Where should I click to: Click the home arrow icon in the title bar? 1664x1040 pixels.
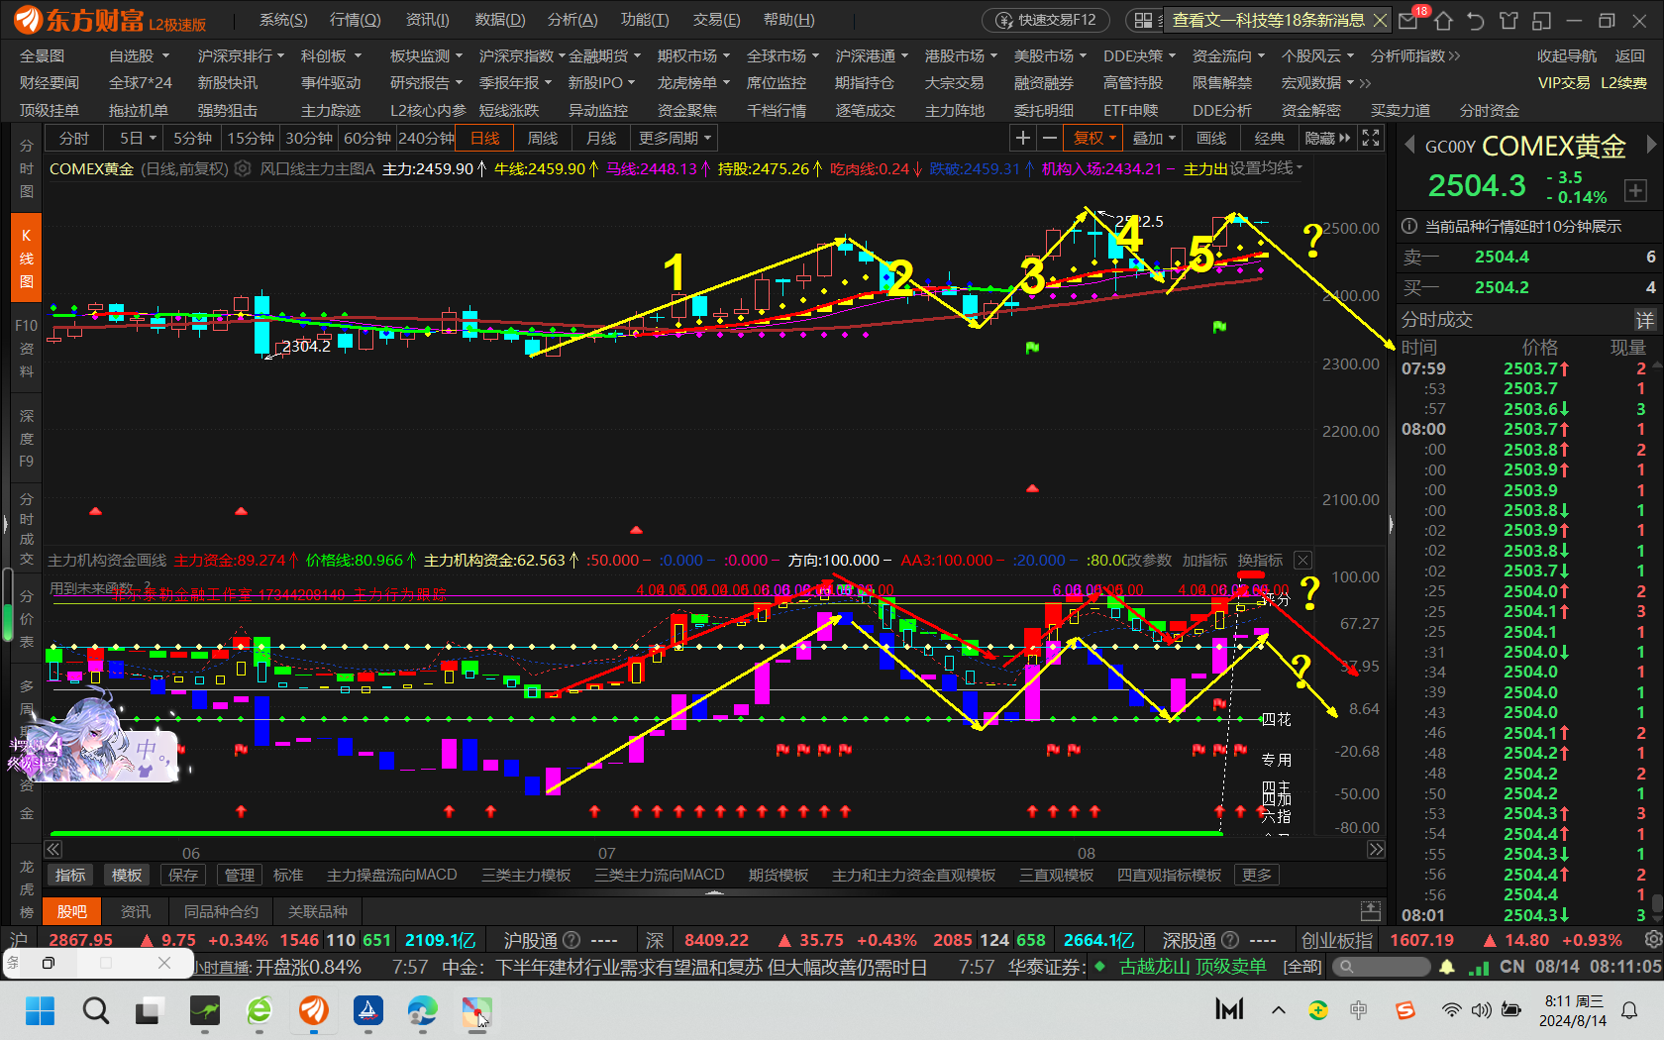click(x=1443, y=20)
